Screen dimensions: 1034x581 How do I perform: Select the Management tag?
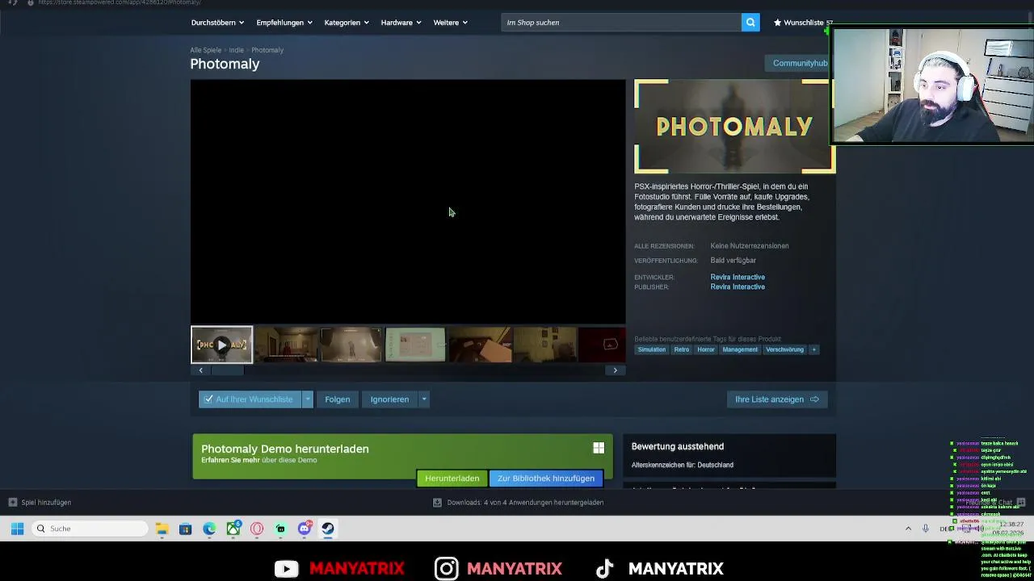pos(740,349)
